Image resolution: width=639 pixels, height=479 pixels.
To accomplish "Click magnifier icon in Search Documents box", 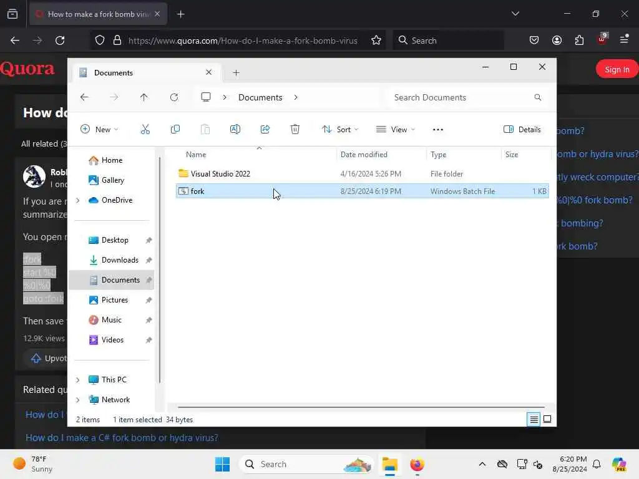I will pyautogui.click(x=537, y=97).
